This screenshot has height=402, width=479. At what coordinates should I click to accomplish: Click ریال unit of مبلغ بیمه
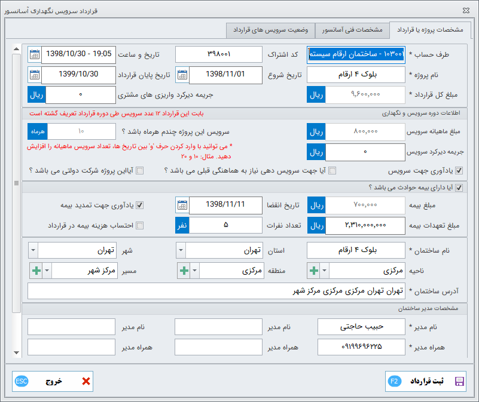point(316,205)
